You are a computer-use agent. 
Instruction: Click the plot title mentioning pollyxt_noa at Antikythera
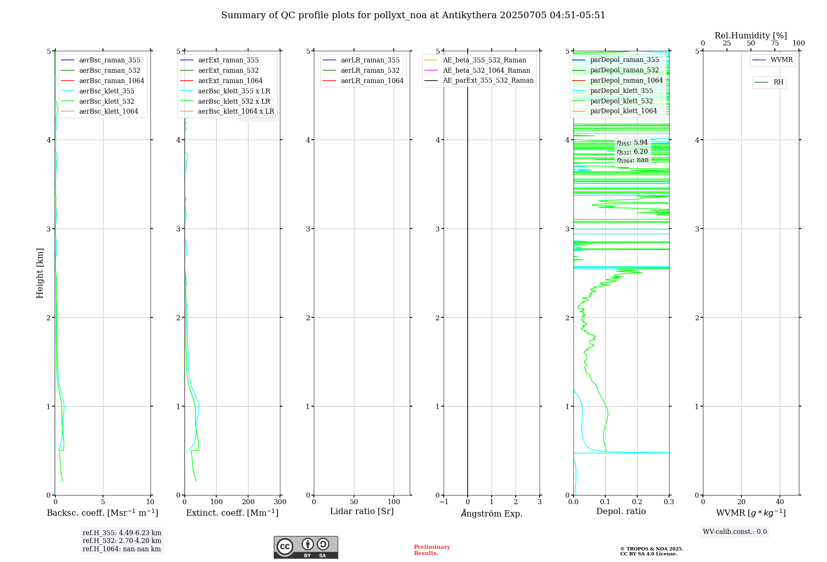413,15
